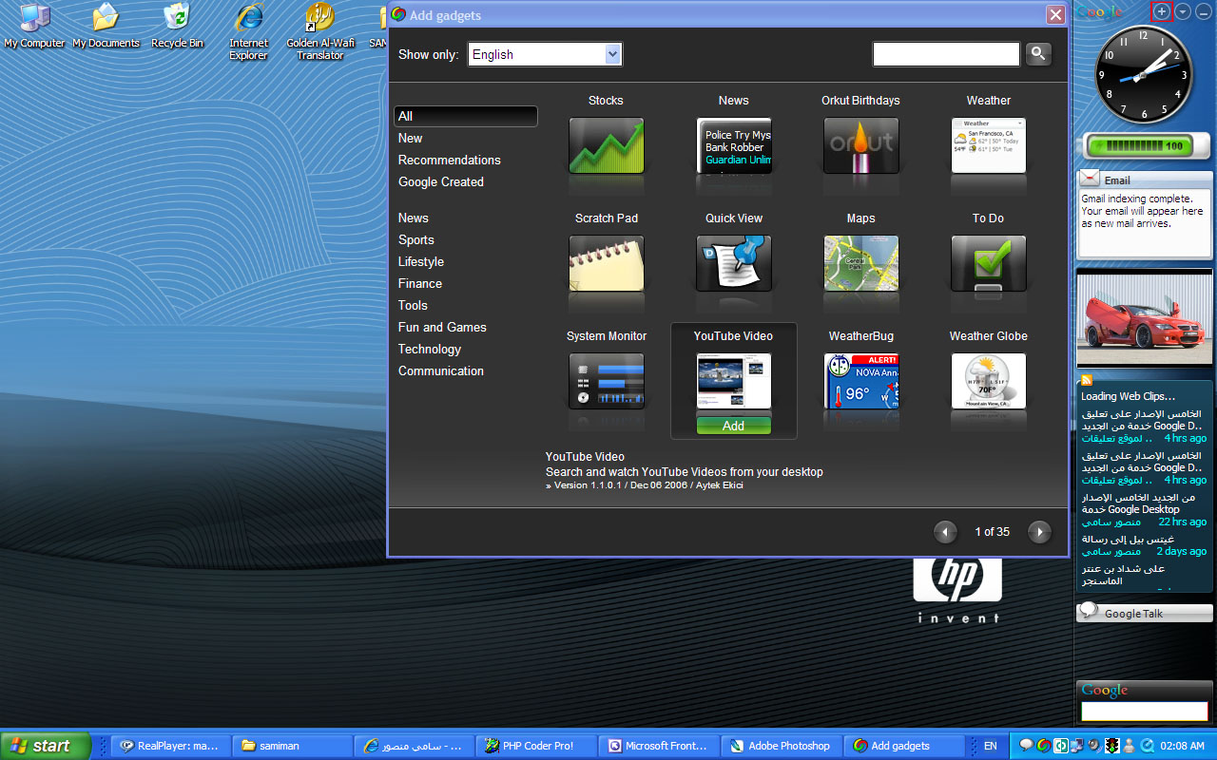Go to the next gadgets page arrow

1040,532
